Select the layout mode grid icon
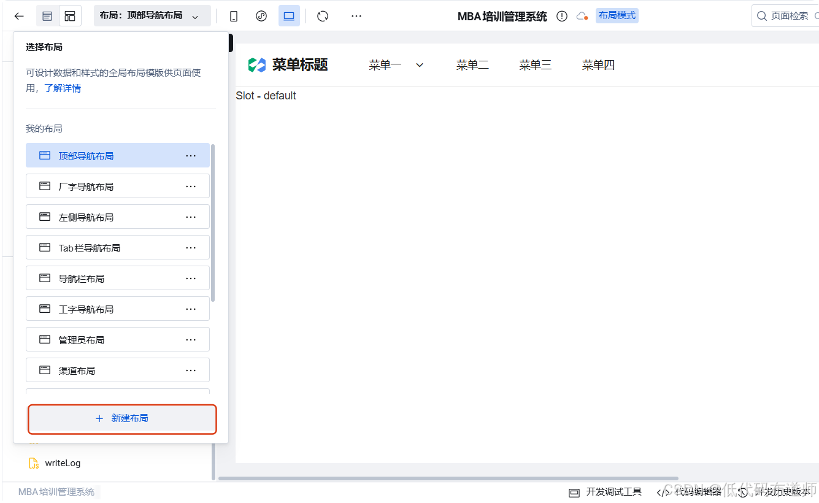This screenshot has width=819, height=503. 70,16
